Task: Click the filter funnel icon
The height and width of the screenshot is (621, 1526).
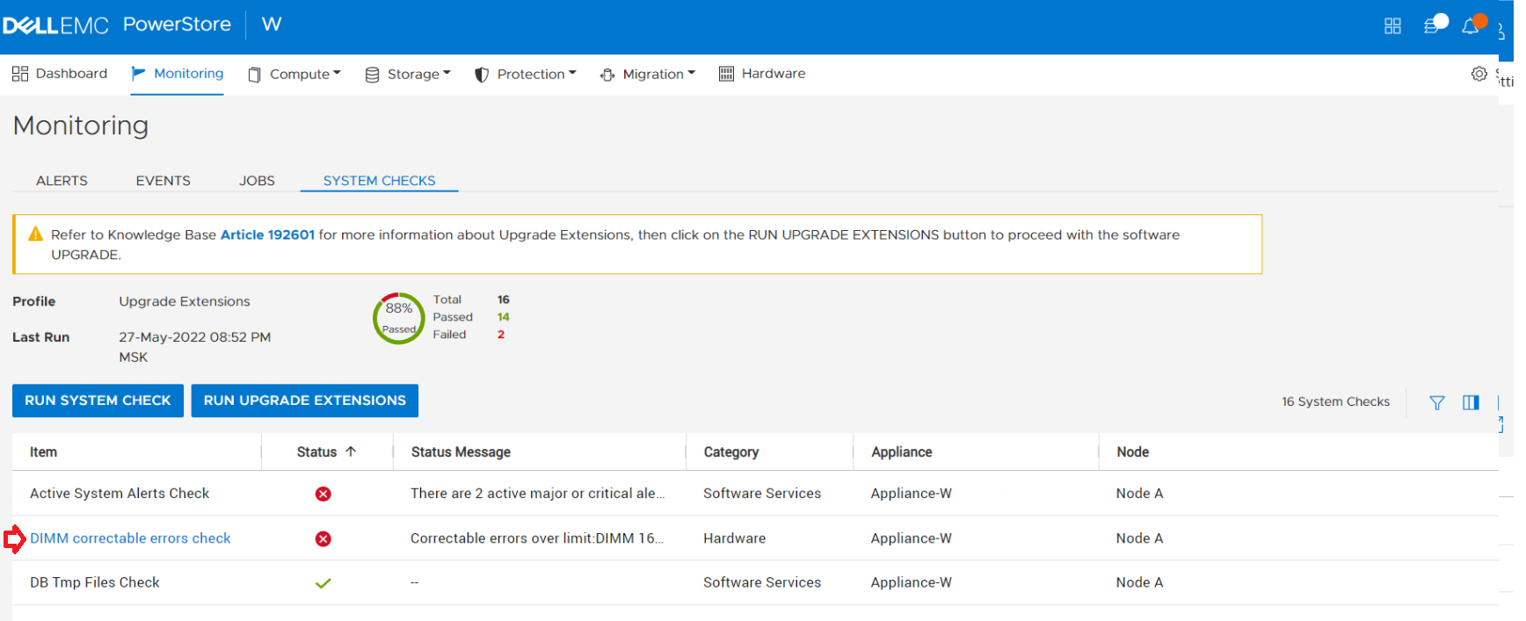Action: (x=1437, y=402)
